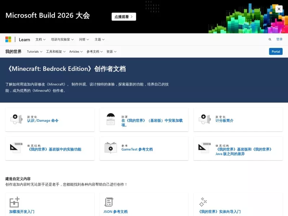288x216 pixels.
Task: Open the Articles dropdown
Action: coord(76,51)
